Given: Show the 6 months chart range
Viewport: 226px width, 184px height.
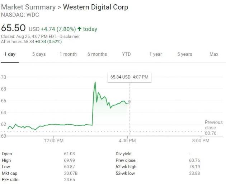Looking at the screenshot, I should [x=97, y=54].
